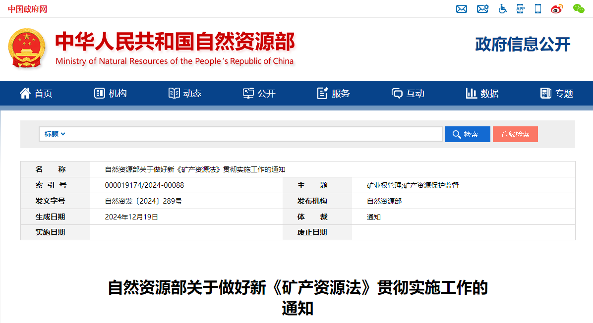Open the 动态 navigation menu
Image resolution: width=593 pixels, height=323 pixels.
pos(184,93)
